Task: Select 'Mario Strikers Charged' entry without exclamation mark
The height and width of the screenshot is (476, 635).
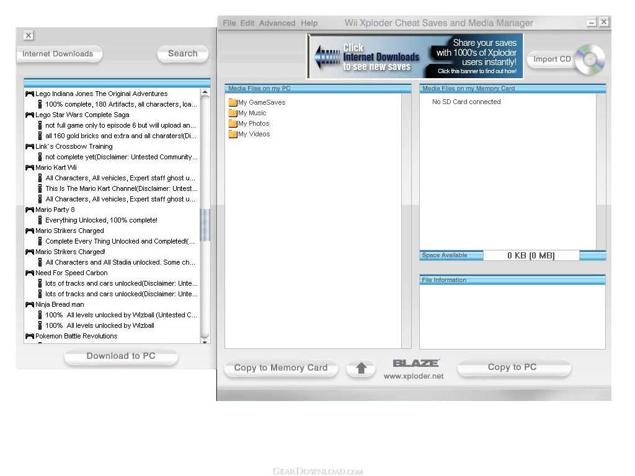Action: pos(69,231)
